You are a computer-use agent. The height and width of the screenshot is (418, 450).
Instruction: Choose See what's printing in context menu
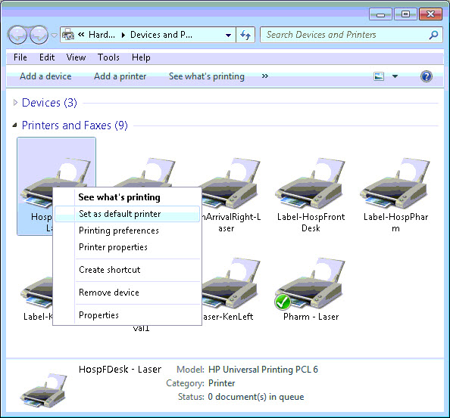pyautogui.click(x=119, y=197)
